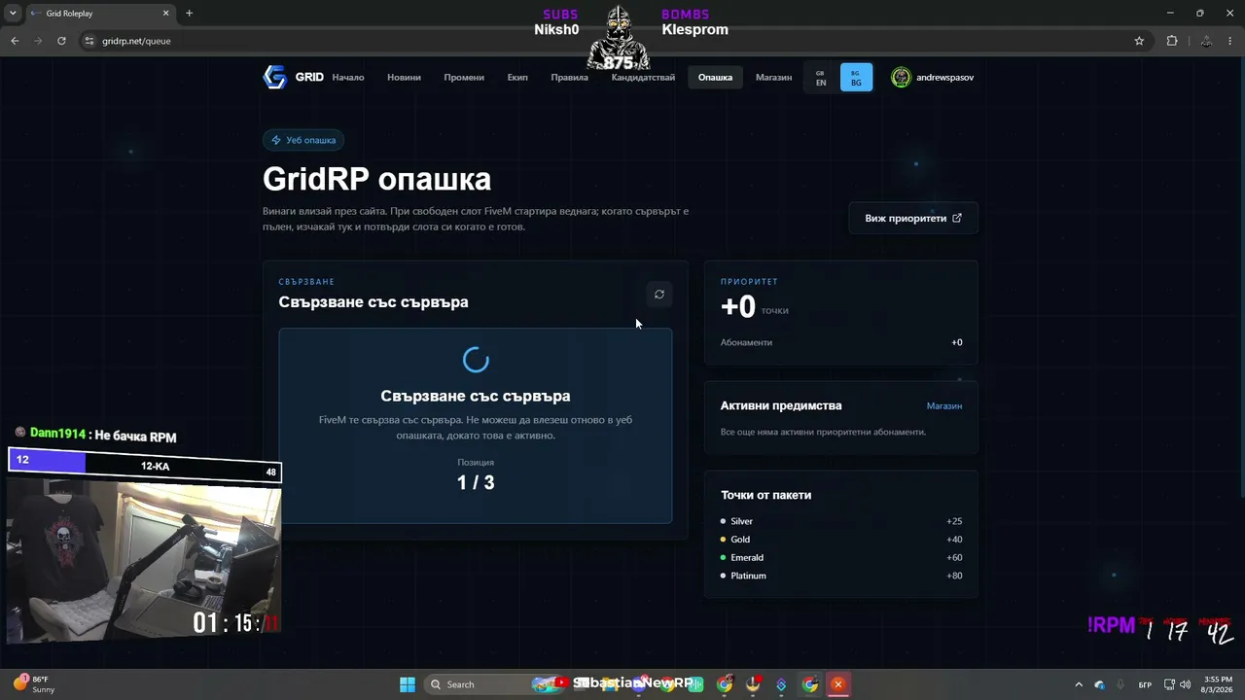Show hidden system tray icons

1078,684
